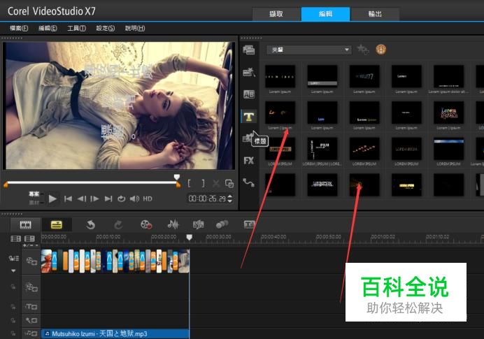
Task: Open the Media library panel icon
Action: click(249, 50)
